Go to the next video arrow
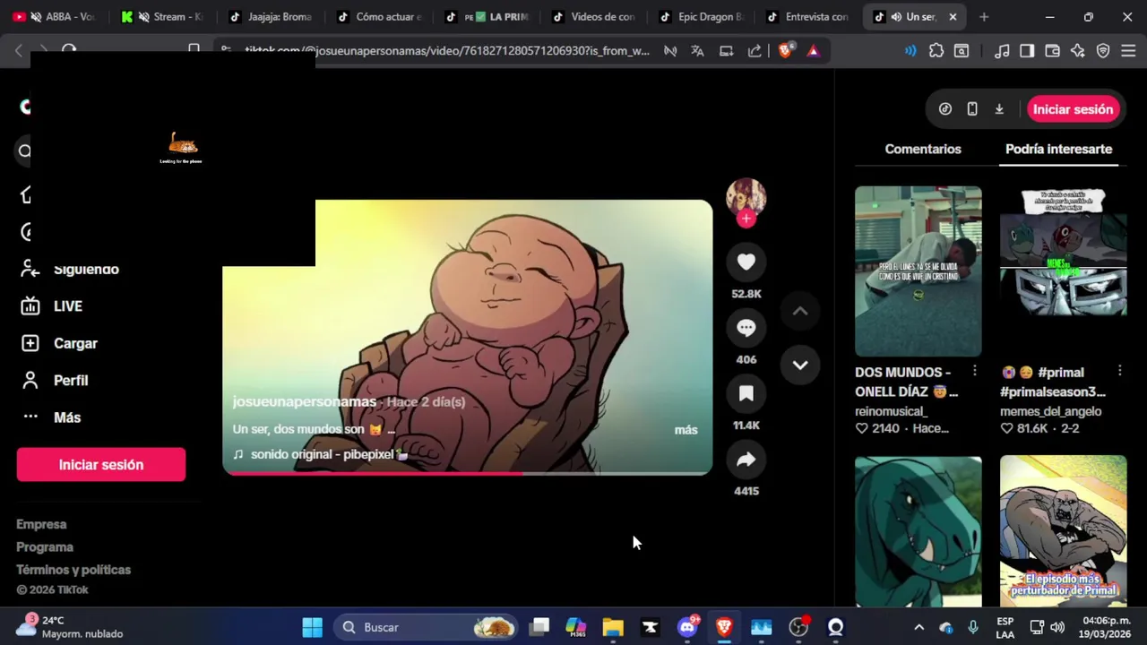The image size is (1147, 645). [x=800, y=365]
